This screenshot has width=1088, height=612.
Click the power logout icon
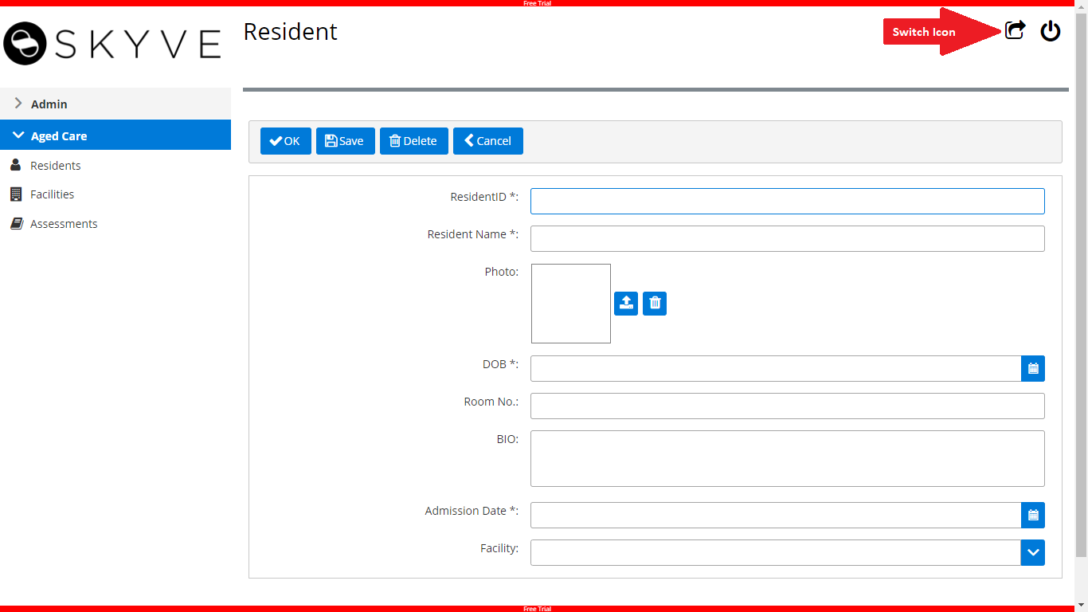(x=1051, y=31)
